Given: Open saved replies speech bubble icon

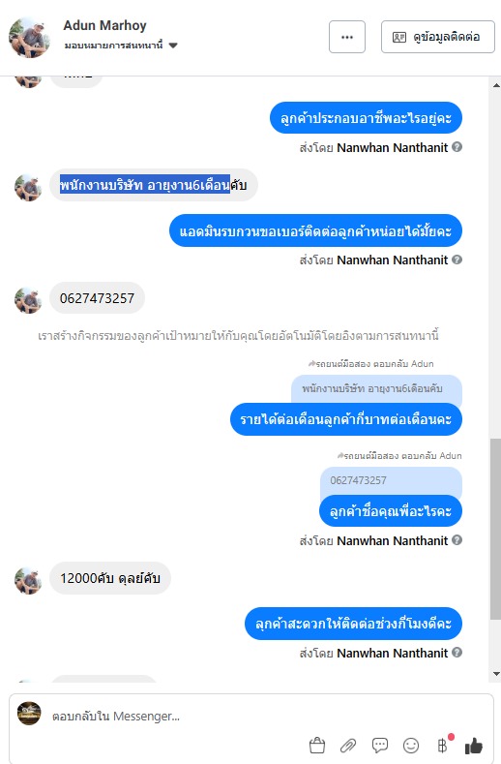Looking at the screenshot, I should (x=380, y=745).
